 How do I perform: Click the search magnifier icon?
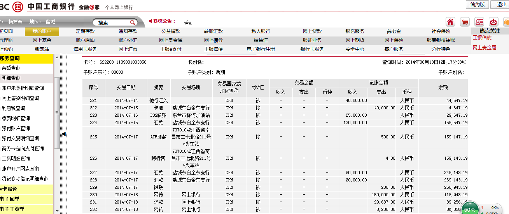pyautogui.click(x=133, y=22)
